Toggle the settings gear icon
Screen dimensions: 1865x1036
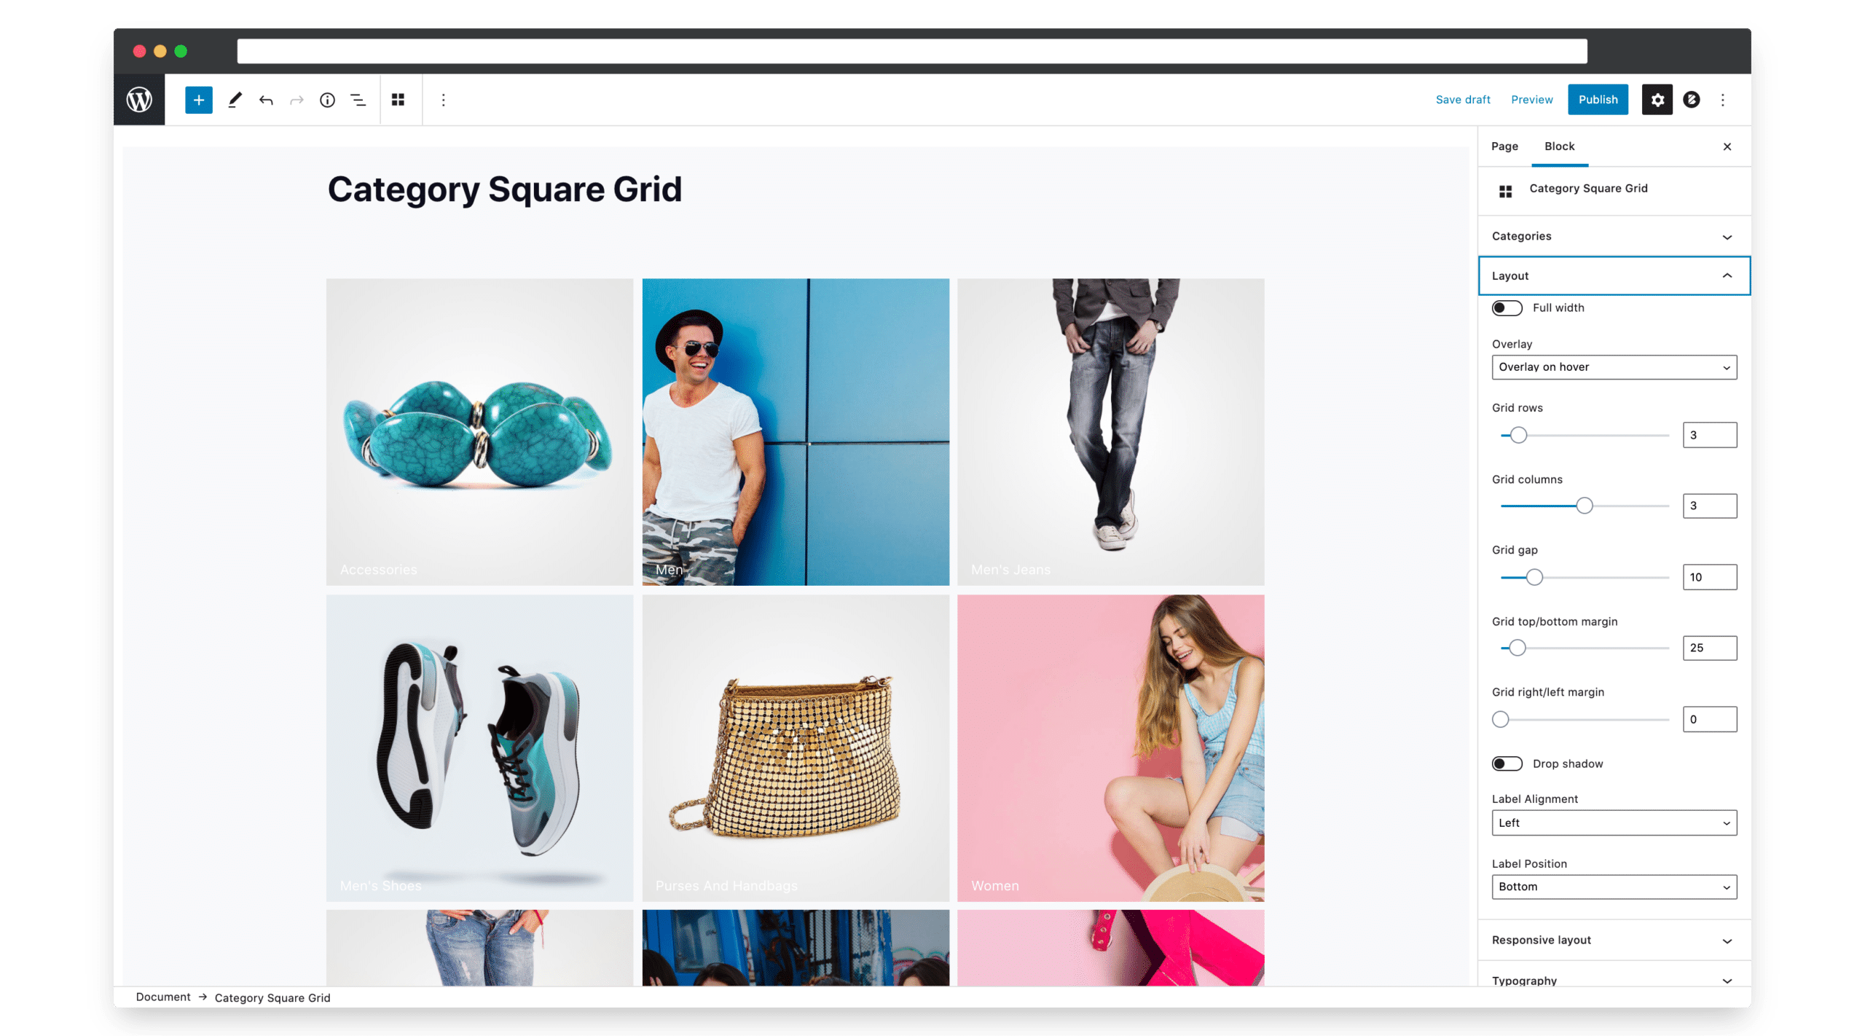[x=1657, y=100]
